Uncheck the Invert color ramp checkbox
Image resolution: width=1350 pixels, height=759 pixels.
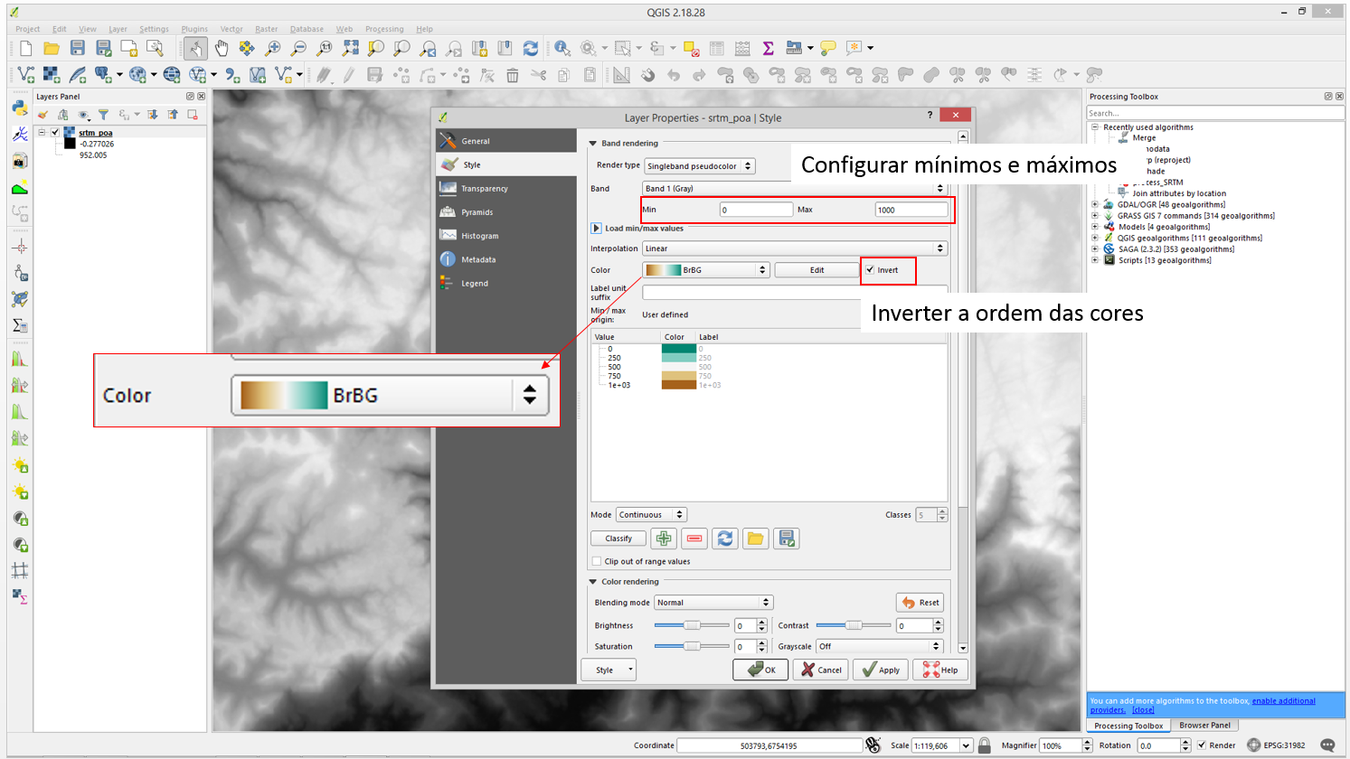coord(870,270)
